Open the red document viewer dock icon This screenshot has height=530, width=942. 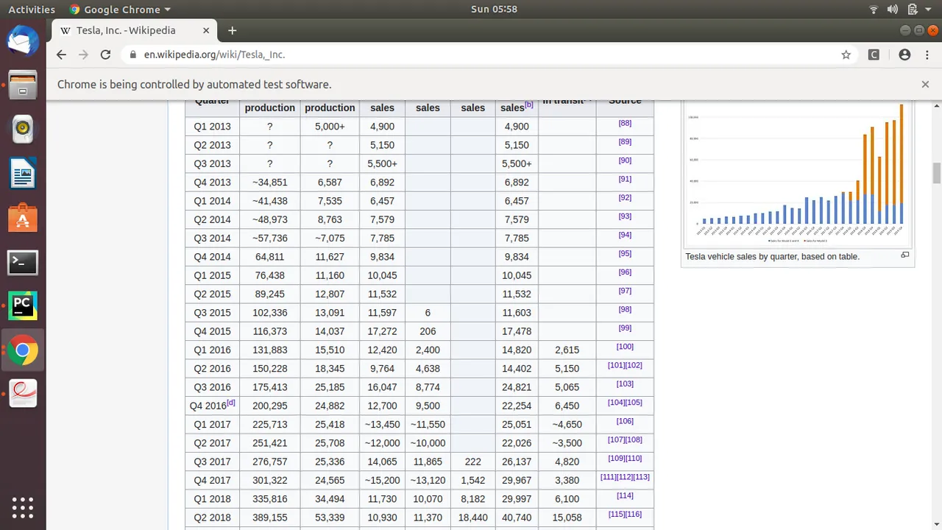coord(23,394)
